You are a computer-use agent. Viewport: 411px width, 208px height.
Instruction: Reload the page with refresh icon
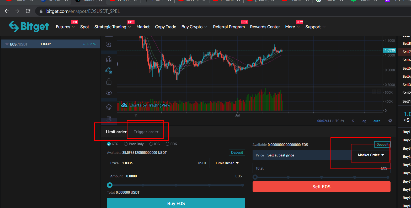(28, 11)
